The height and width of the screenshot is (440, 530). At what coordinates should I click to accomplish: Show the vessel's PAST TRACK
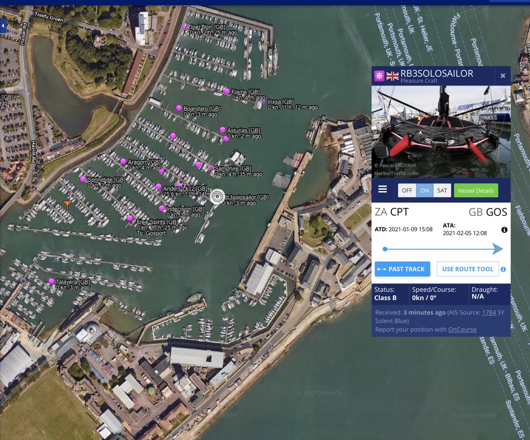pos(402,269)
